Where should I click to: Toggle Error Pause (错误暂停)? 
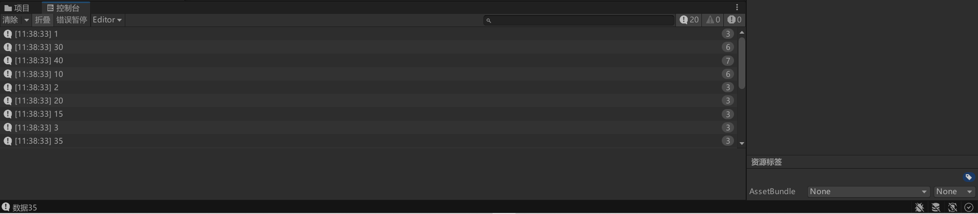tap(71, 20)
